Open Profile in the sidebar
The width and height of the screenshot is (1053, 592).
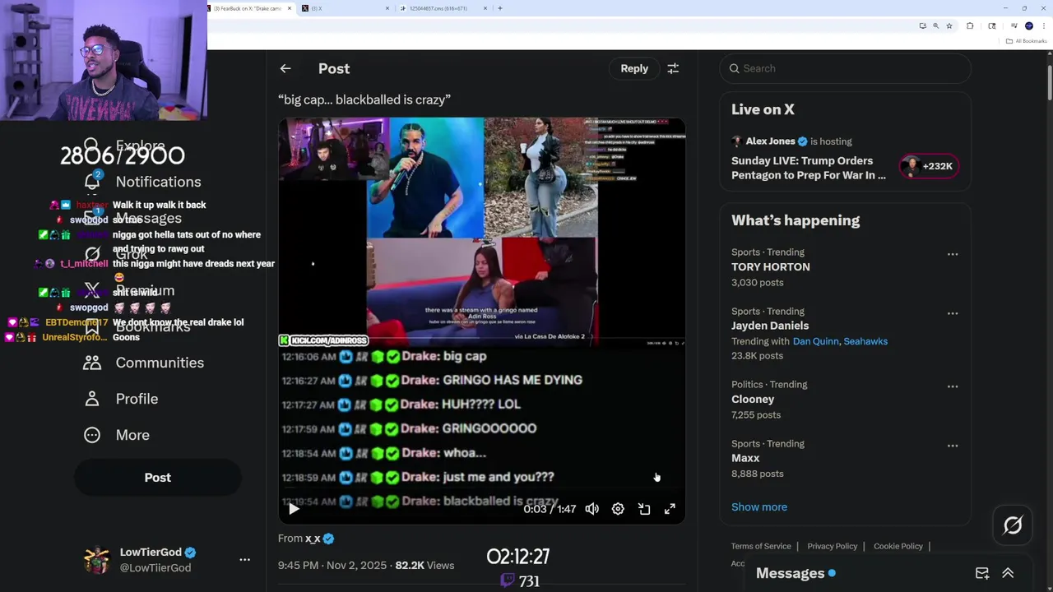coord(137,399)
